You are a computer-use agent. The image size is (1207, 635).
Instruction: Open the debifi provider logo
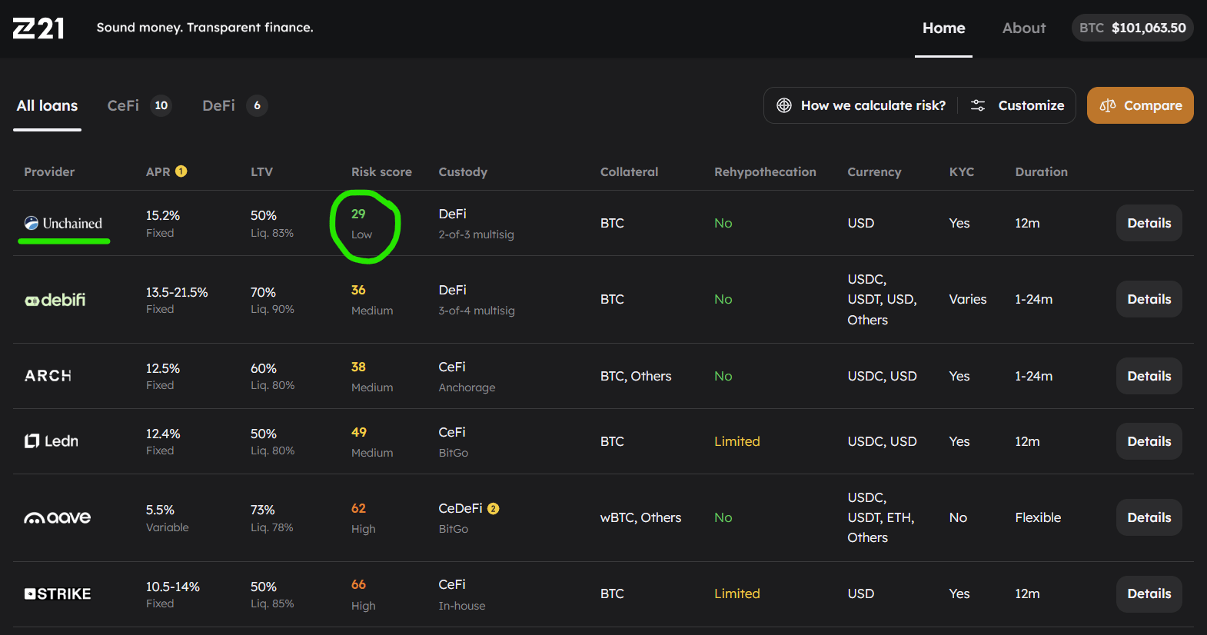pyautogui.click(x=55, y=299)
